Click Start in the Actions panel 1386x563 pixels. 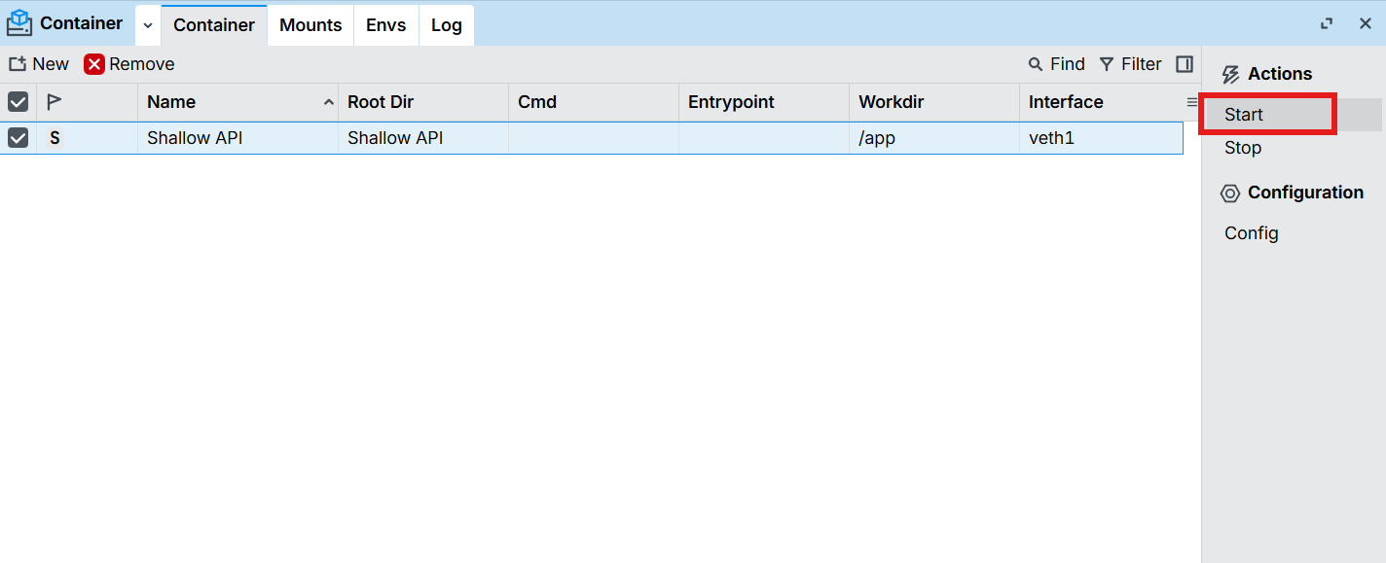1244,115
